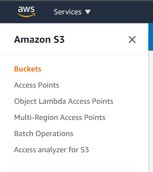Select Multi-Region Access Points
153x172 pixels.
pyautogui.click(x=60, y=117)
